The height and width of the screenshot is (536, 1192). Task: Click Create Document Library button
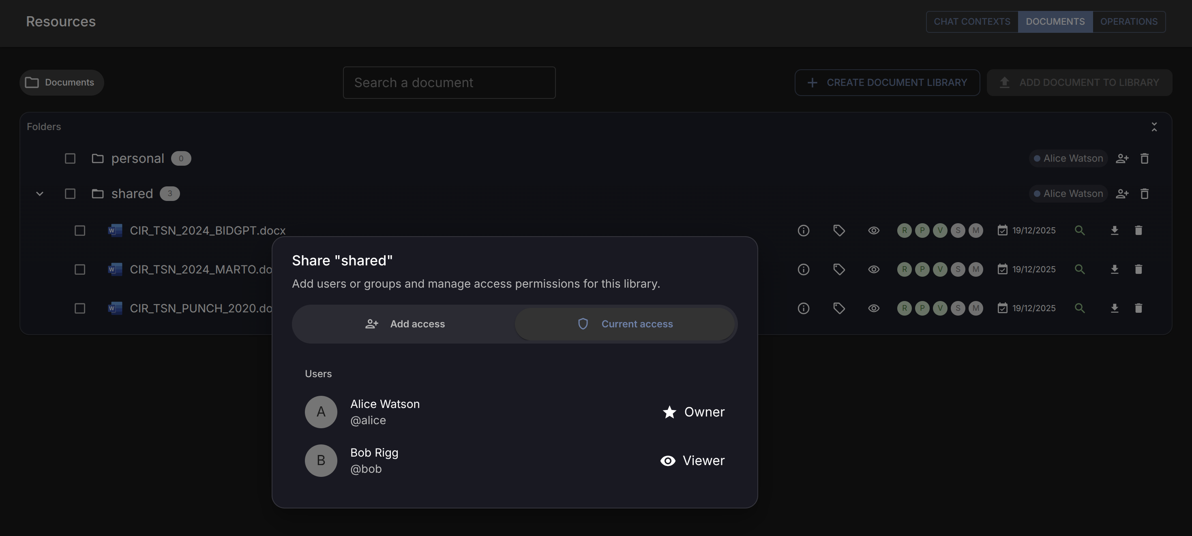887,82
